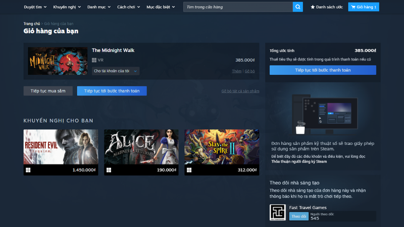
Task: Open Cho tài khoản của tôi dropdown
Action: 116,71
